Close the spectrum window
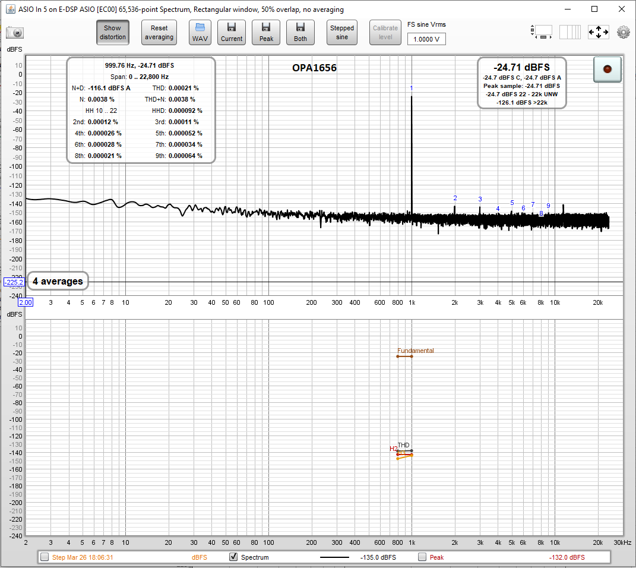 click(621, 9)
